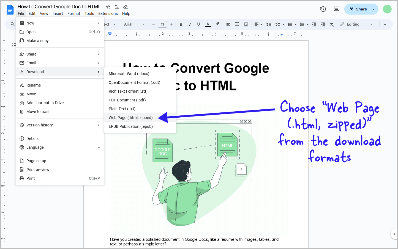Open Page setup
This screenshot has height=249, width=398.
[60, 161]
